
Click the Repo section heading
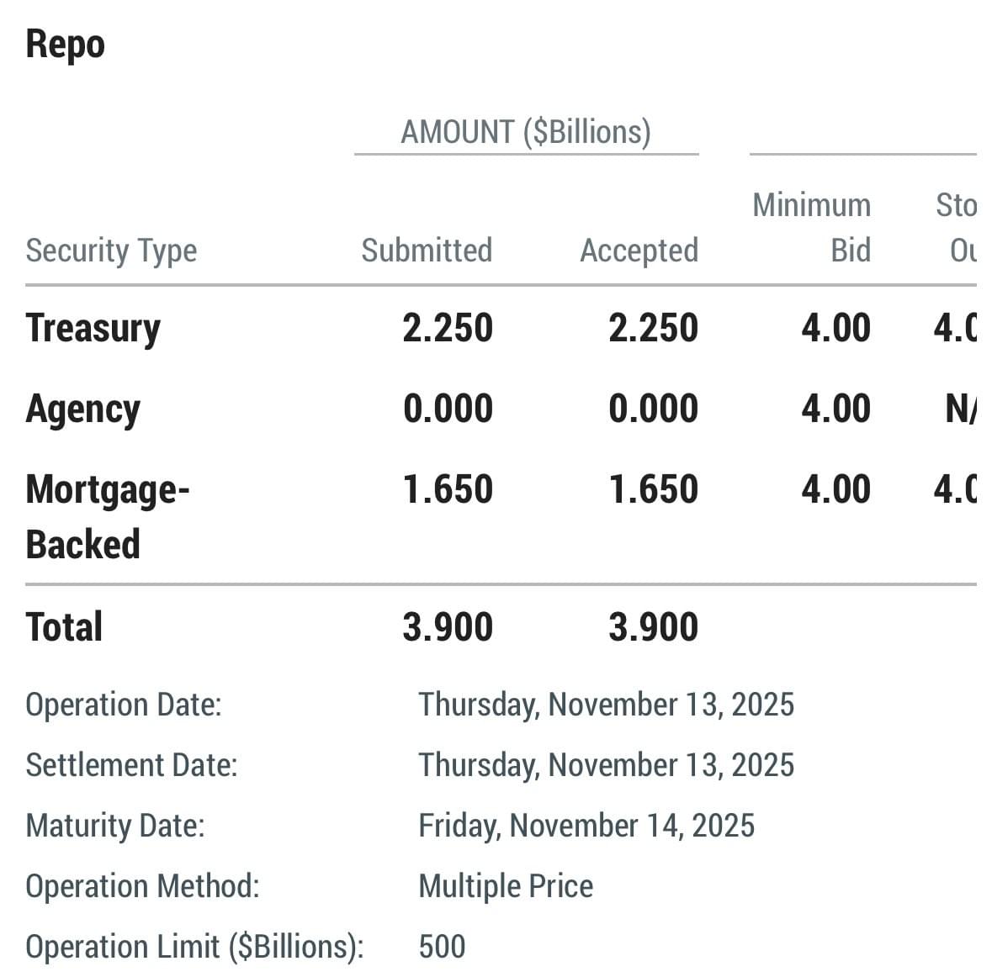point(65,44)
